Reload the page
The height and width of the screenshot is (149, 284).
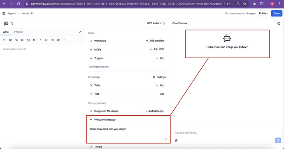[x=19, y=4]
